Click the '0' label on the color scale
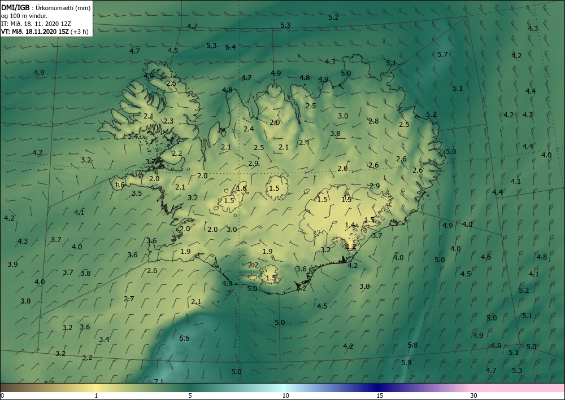565x400 pixels. point(2,396)
